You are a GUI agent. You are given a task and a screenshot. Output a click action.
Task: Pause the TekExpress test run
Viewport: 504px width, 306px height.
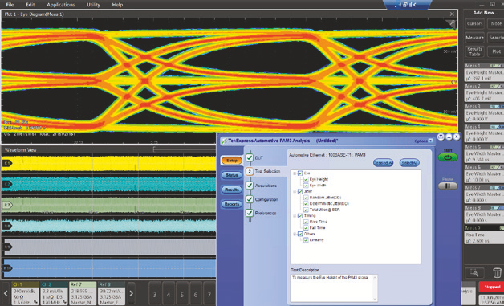coord(448,186)
